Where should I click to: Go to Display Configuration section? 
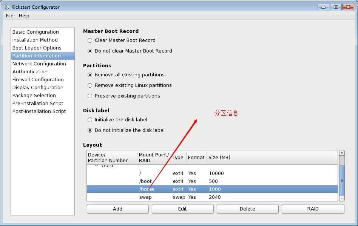tap(43, 88)
